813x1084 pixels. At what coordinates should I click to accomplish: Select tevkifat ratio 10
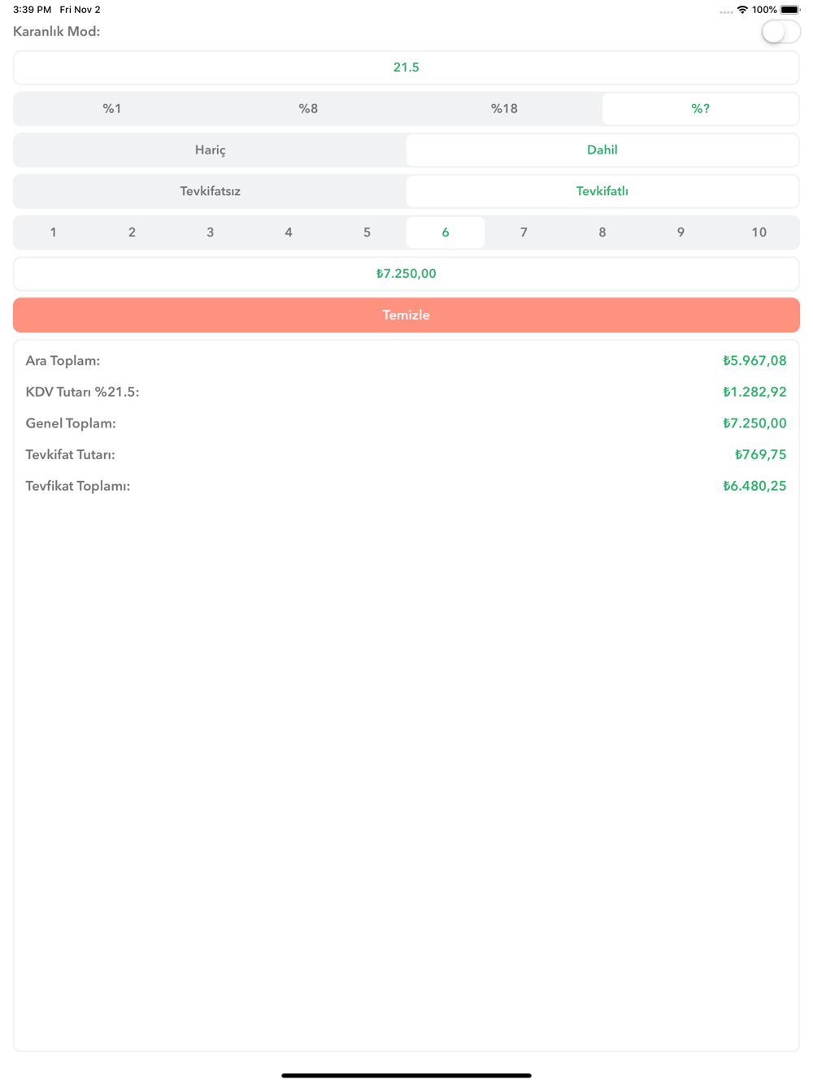point(759,232)
